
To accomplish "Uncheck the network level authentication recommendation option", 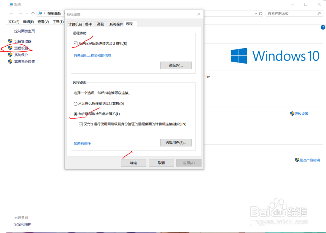I will tap(81, 124).
